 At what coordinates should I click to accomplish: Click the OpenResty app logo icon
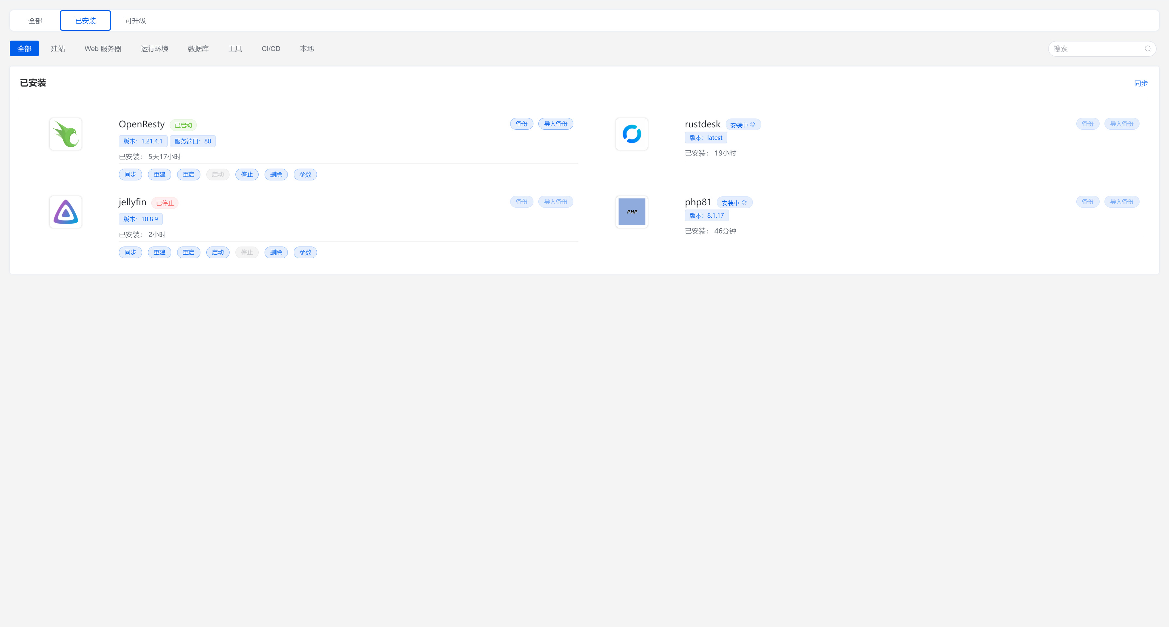(x=66, y=134)
